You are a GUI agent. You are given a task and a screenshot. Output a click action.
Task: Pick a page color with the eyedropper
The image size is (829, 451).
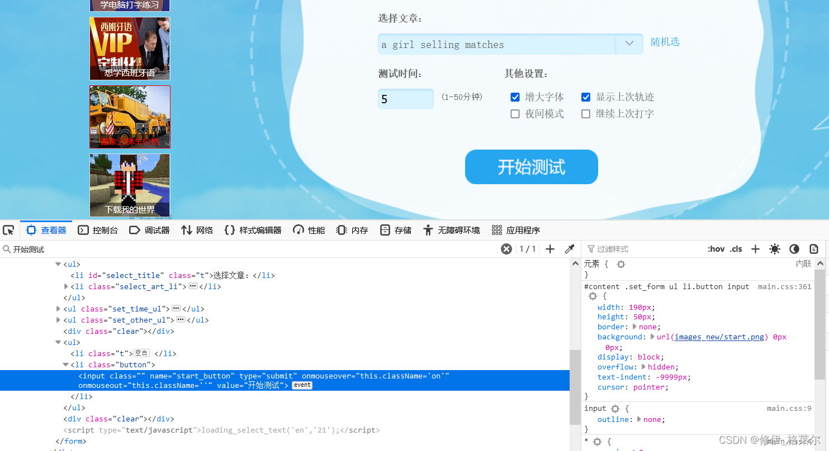coord(570,249)
